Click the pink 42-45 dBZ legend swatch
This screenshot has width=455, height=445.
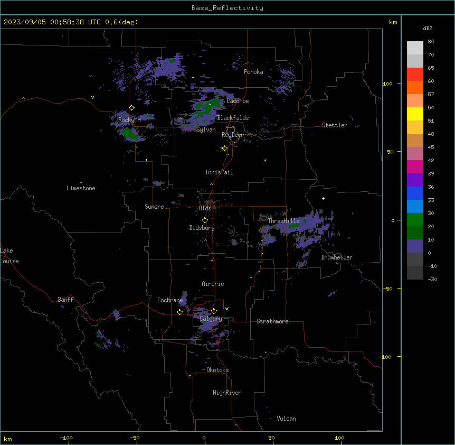tap(415, 154)
